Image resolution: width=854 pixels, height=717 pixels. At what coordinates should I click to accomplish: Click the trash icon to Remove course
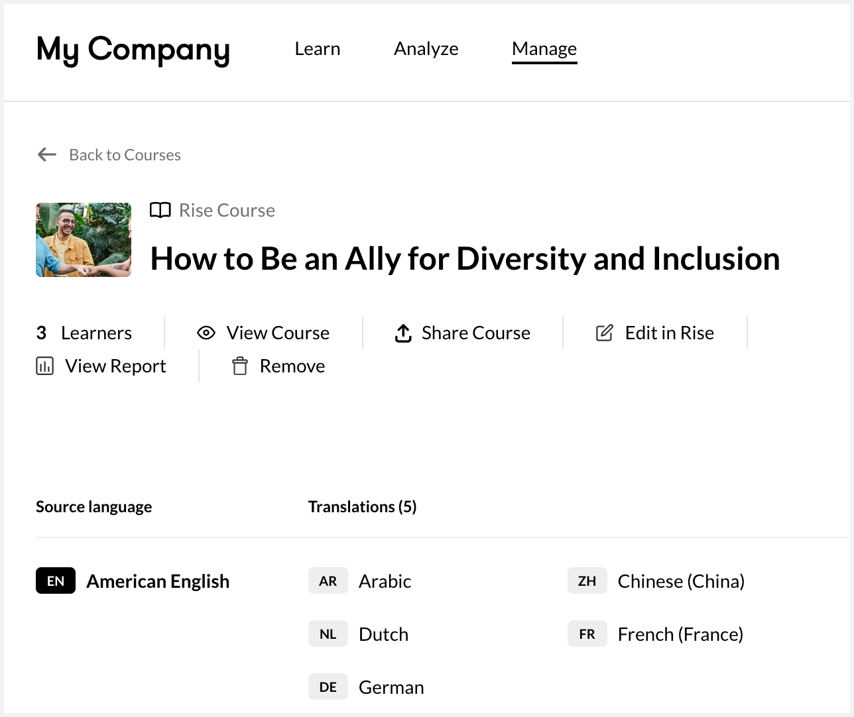[x=240, y=365]
